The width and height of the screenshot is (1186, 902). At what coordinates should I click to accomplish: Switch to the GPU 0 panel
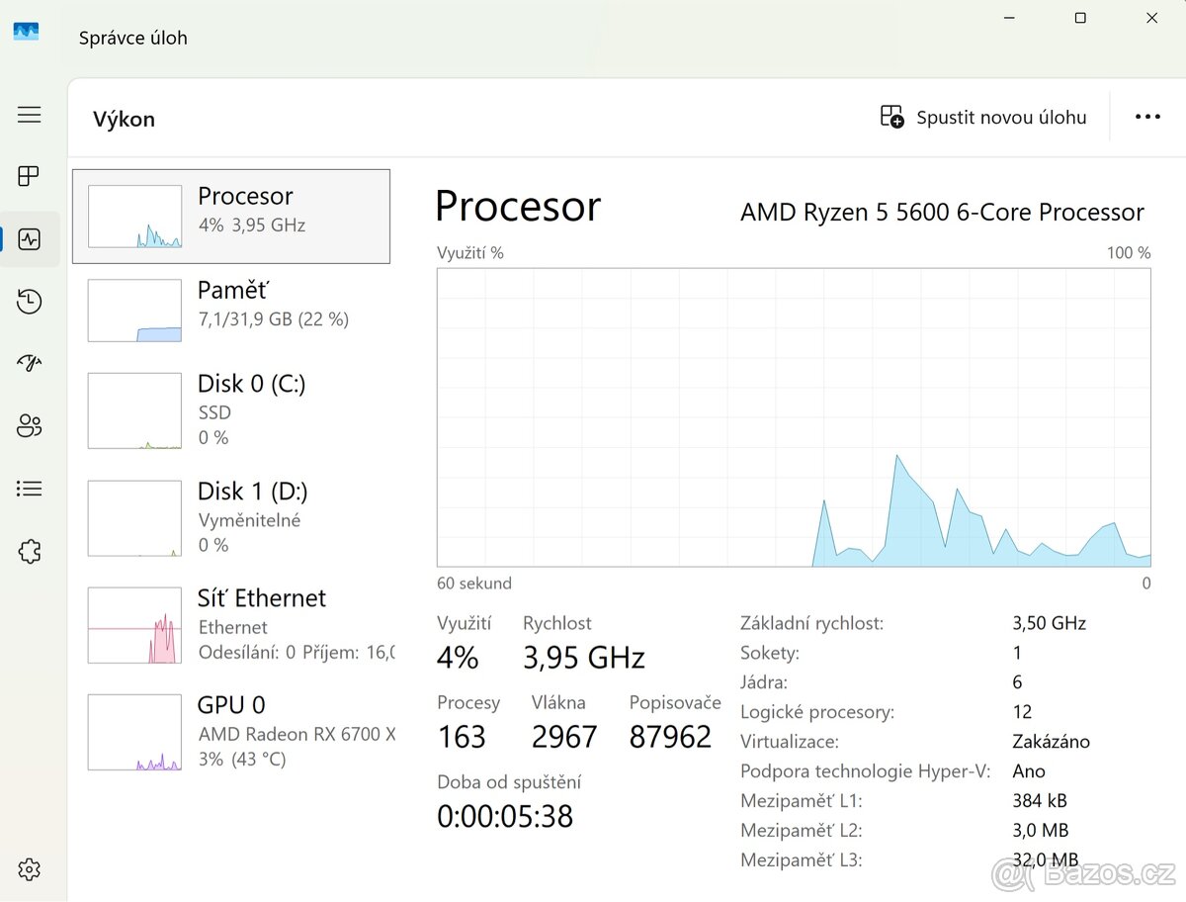(231, 732)
